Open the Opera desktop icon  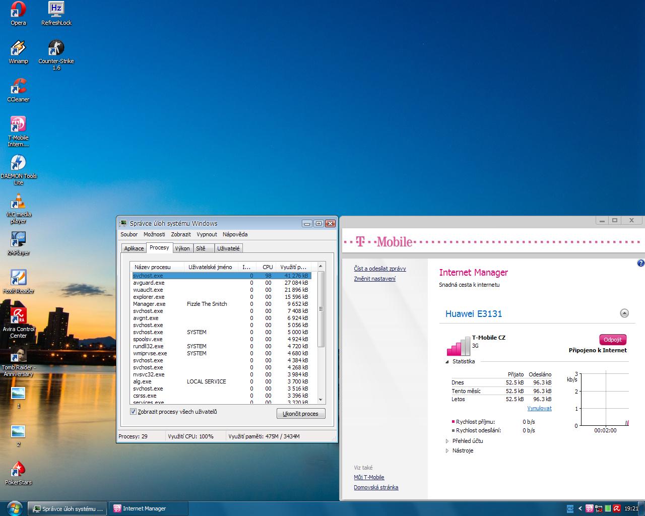18,10
